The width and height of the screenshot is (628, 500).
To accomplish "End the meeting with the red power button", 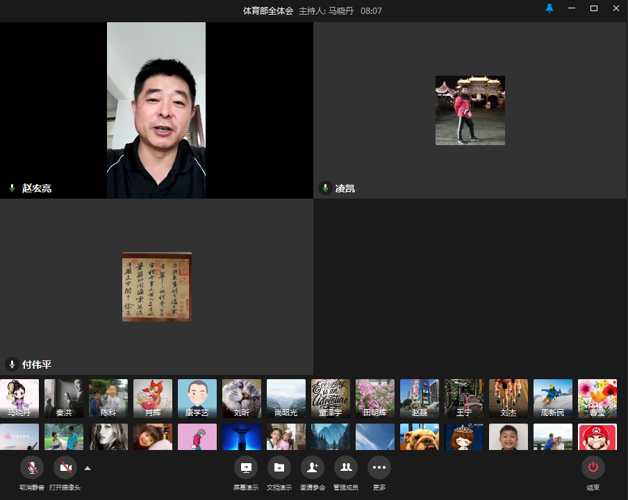I will (593, 467).
